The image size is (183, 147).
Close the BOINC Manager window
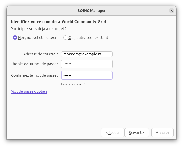pyautogui.click(x=172, y=11)
